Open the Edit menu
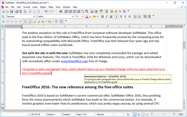This screenshot has width=187, height=117. [x=13, y=7]
